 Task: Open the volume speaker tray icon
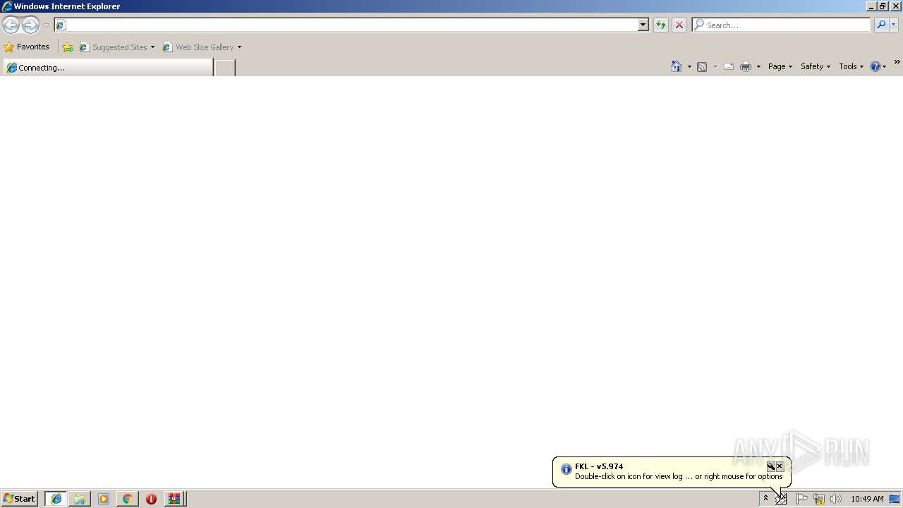coord(836,499)
